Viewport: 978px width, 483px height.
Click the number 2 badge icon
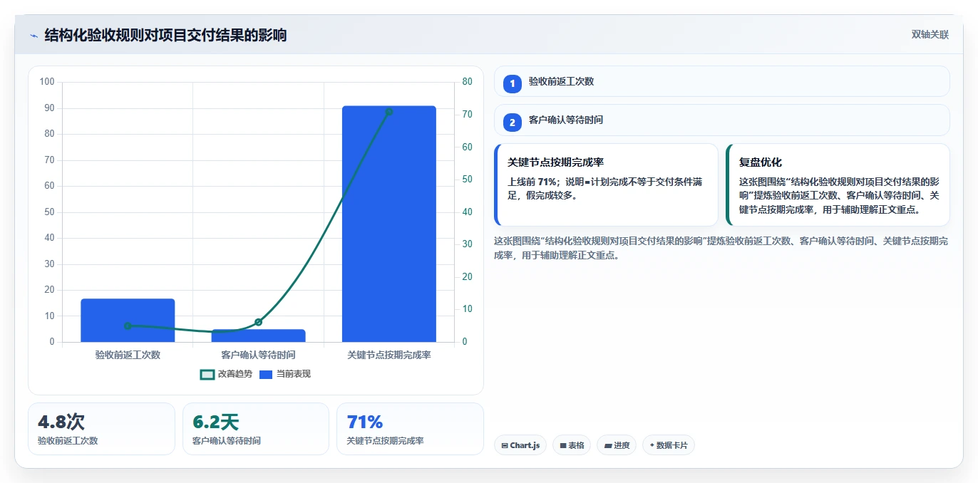tap(512, 123)
